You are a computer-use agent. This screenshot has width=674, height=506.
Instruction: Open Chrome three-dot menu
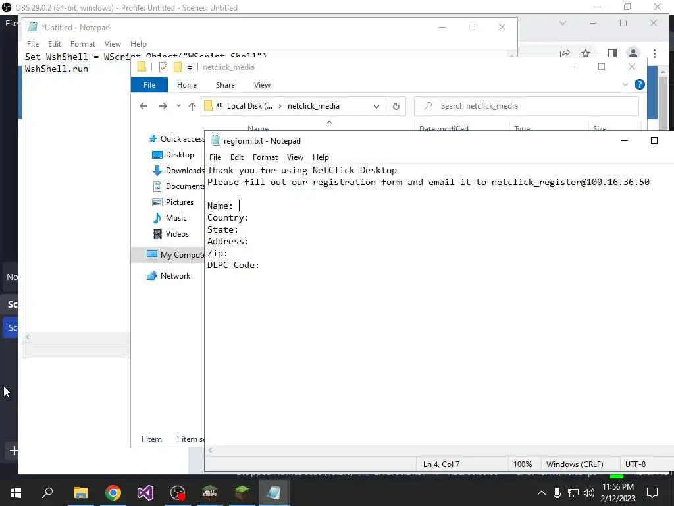coord(654,53)
